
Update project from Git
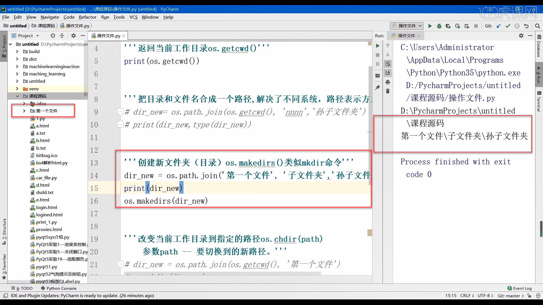(499, 26)
